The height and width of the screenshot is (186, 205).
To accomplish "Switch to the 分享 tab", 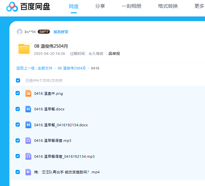I will tap(100, 6).
